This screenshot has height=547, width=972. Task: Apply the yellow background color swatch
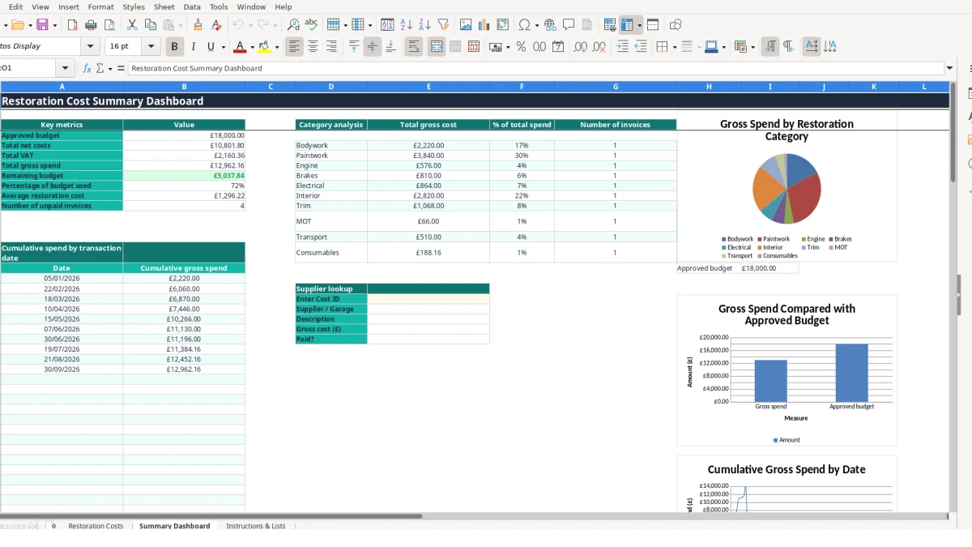(264, 47)
